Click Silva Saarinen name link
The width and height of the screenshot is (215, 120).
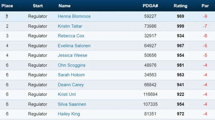(x=72, y=104)
